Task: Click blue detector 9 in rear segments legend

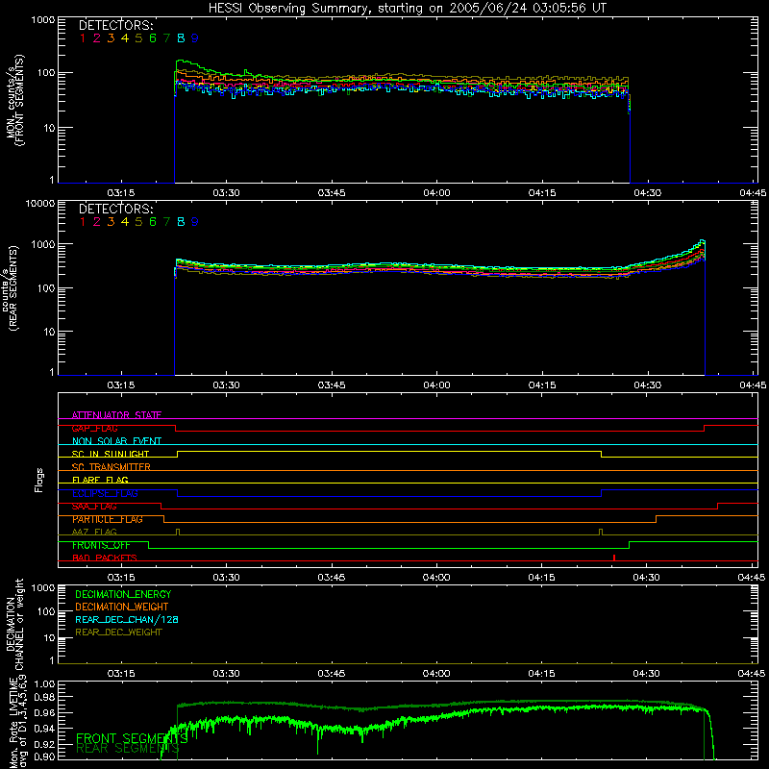Action: coord(195,222)
